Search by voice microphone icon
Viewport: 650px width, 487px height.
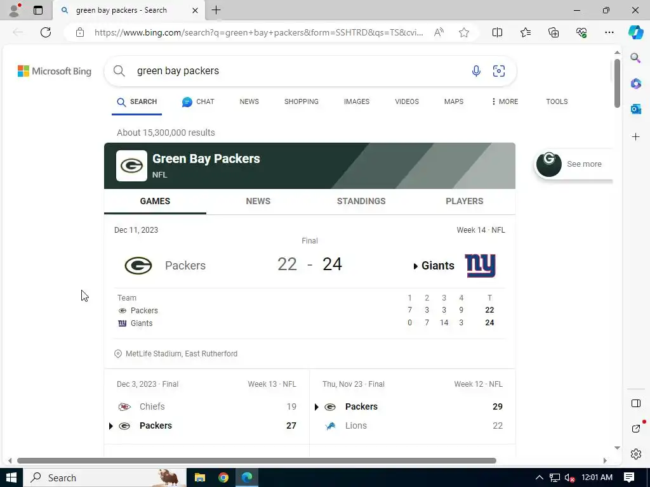click(x=476, y=71)
